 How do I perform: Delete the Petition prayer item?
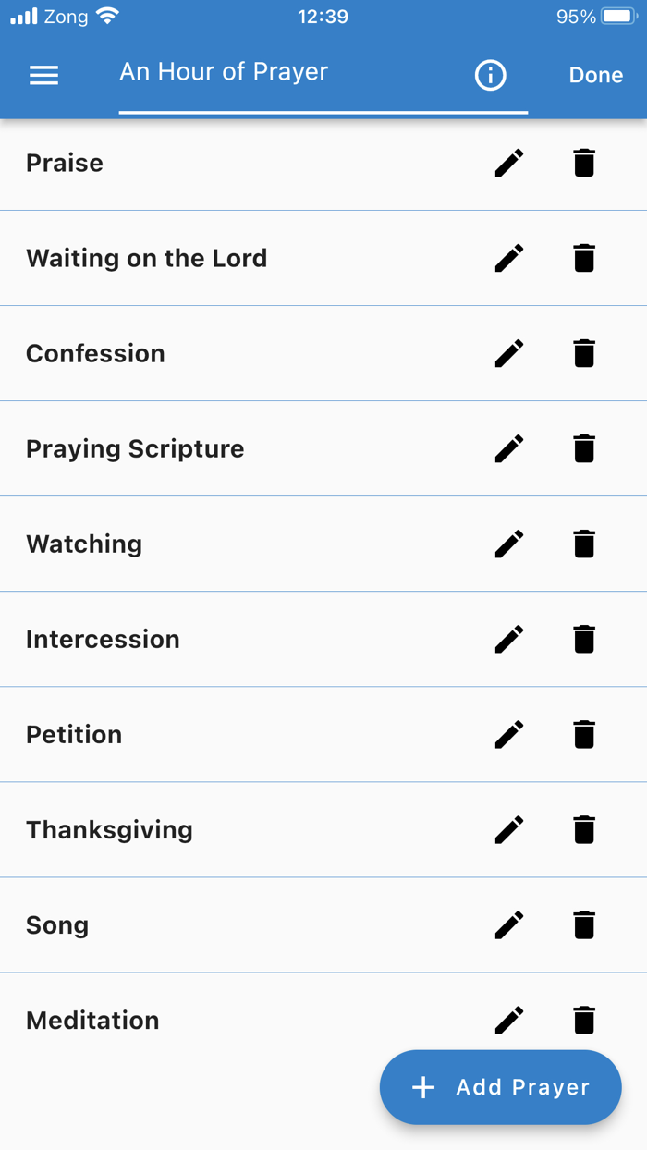(x=584, y=734)
